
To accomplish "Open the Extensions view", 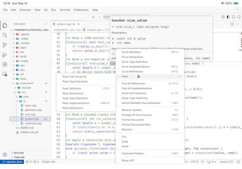I will pyautogui.click(x=5, y=64).
